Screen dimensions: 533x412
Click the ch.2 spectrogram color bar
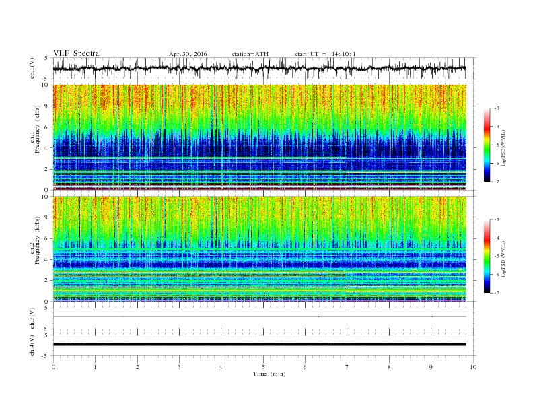487,256
